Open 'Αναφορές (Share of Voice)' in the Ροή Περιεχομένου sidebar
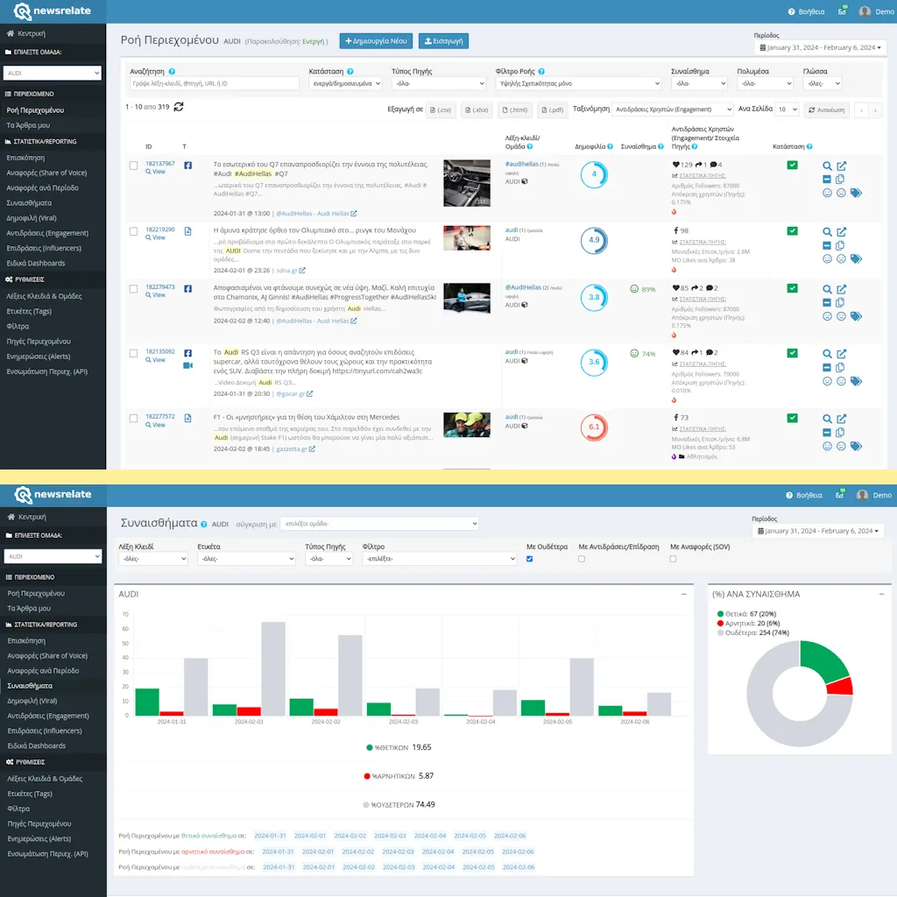This screenshot has height=897, width=897. click(47, 173)
